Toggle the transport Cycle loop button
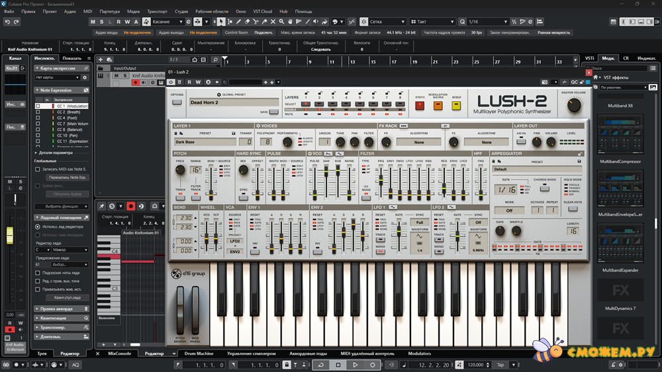Screen dimensions: 662x372 (x=320, y=365)
